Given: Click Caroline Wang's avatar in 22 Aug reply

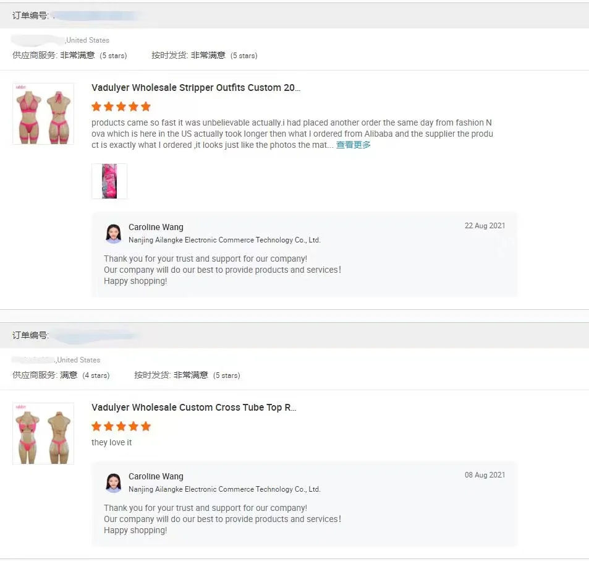Looking at the screenshot, I should tap(114, 233).
